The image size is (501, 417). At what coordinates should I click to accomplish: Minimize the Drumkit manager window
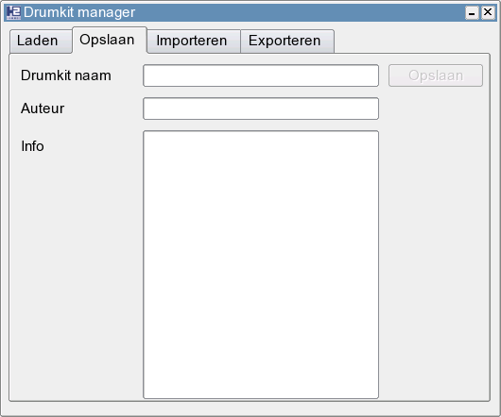[472, 13]
